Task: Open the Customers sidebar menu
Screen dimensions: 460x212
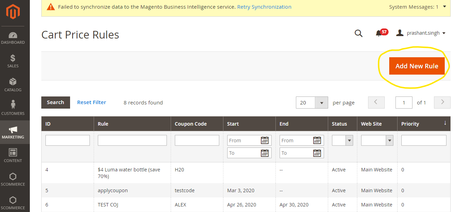Action: coord(13,108)
